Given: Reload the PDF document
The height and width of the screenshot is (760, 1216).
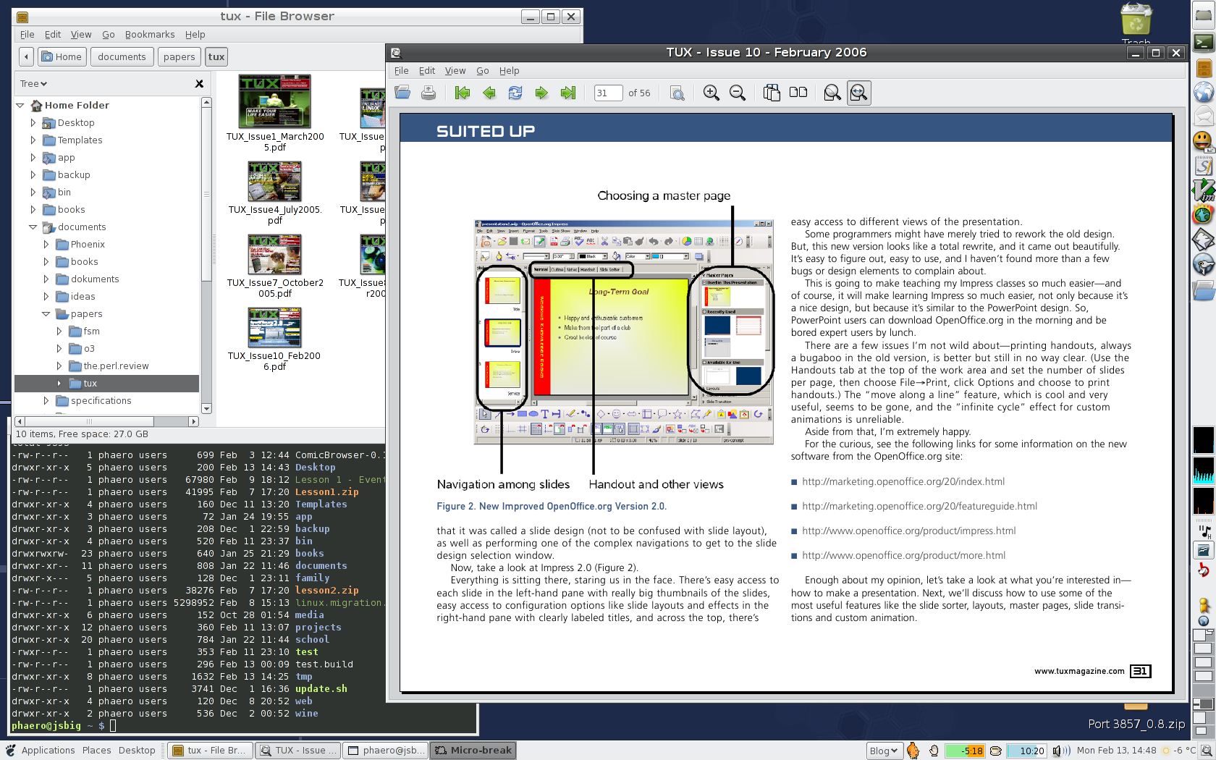Looking at the screenshot, I should [x=515, y=93].
